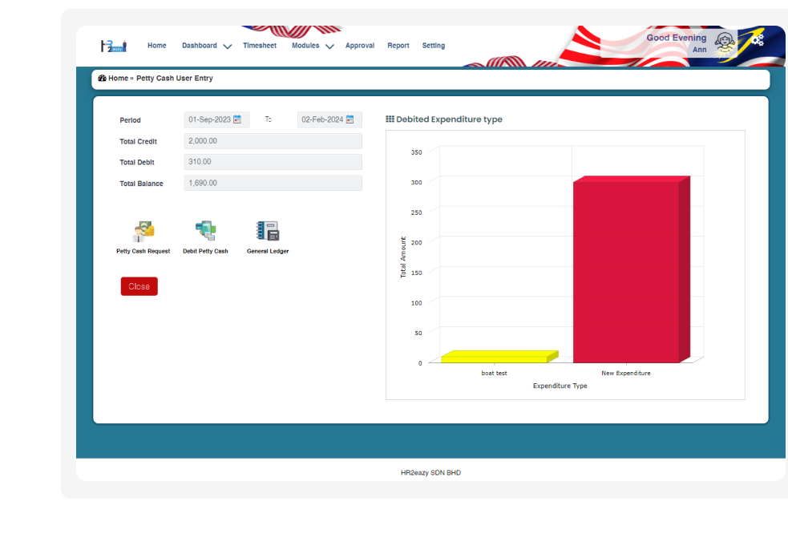Click the user avatar icon
Screen dimensions: 788x534
coord(725,43)
